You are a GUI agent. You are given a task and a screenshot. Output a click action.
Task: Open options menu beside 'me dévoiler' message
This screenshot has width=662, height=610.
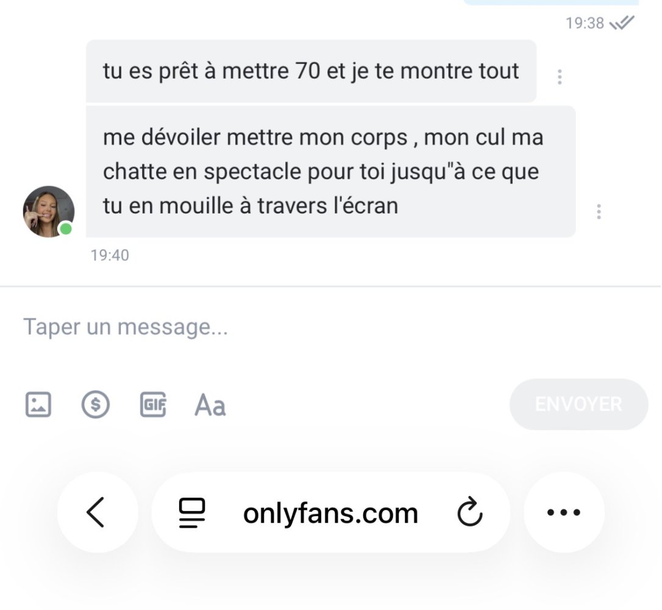click(x=599, y=212)
